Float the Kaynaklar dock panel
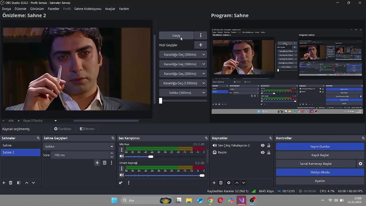The image size is (366, 206). pyautogui.click(x=270, y=138)
